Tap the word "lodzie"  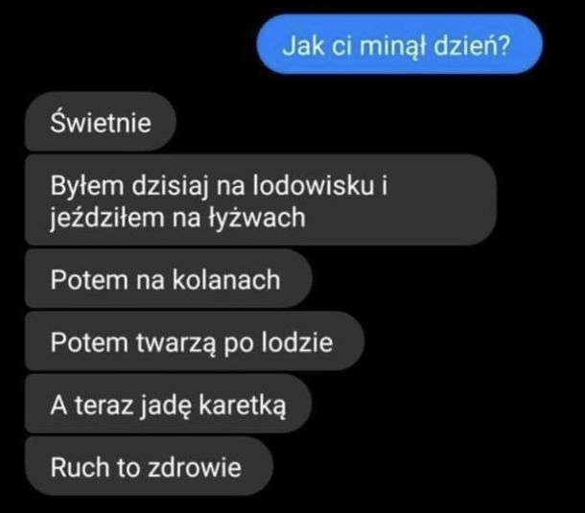[297, 341]
